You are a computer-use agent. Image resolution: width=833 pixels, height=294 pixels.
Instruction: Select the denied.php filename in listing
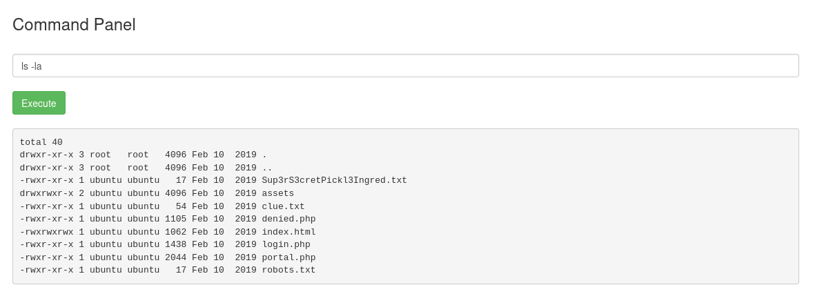(x=288, y=219)
